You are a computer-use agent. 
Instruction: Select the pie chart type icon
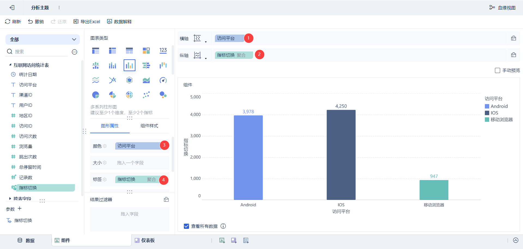96,95
